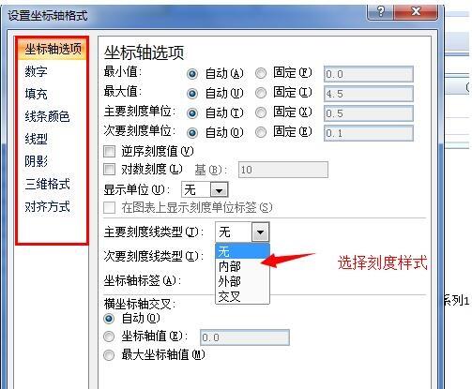
Task: Select fixed radio for maximum value
Action: coord(261,93)
